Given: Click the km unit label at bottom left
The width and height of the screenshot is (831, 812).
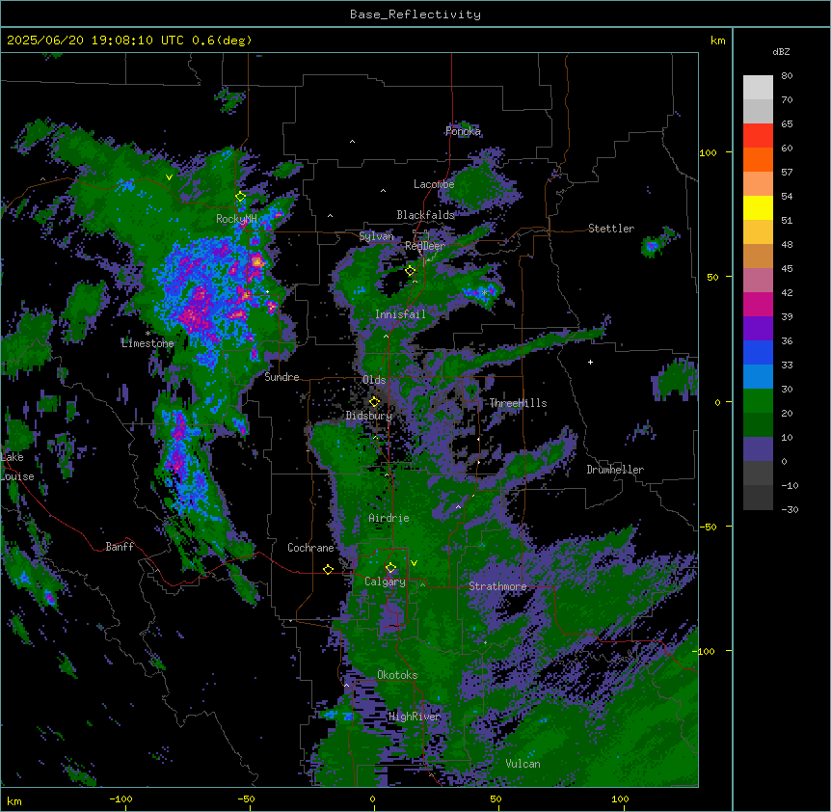Looking at the screenshot, I should pos(14,801).
